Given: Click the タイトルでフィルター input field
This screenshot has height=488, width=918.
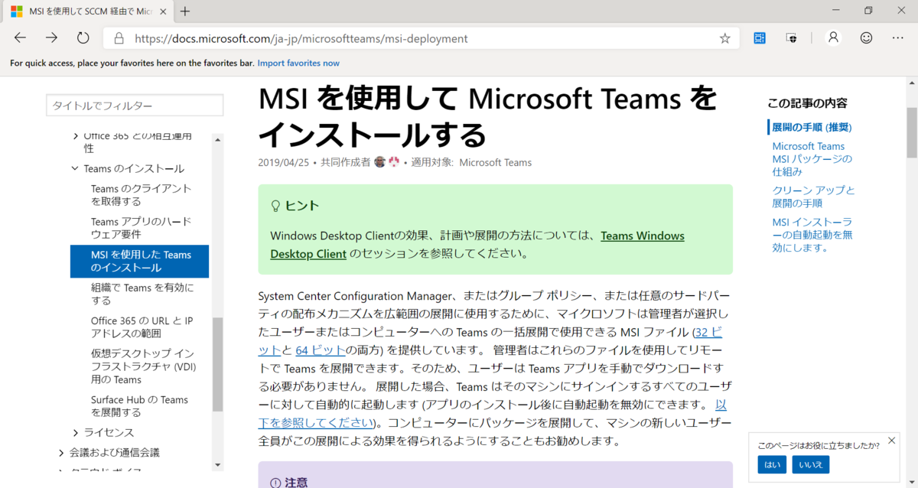Looking at the screenshot, I should pos(134,105).
